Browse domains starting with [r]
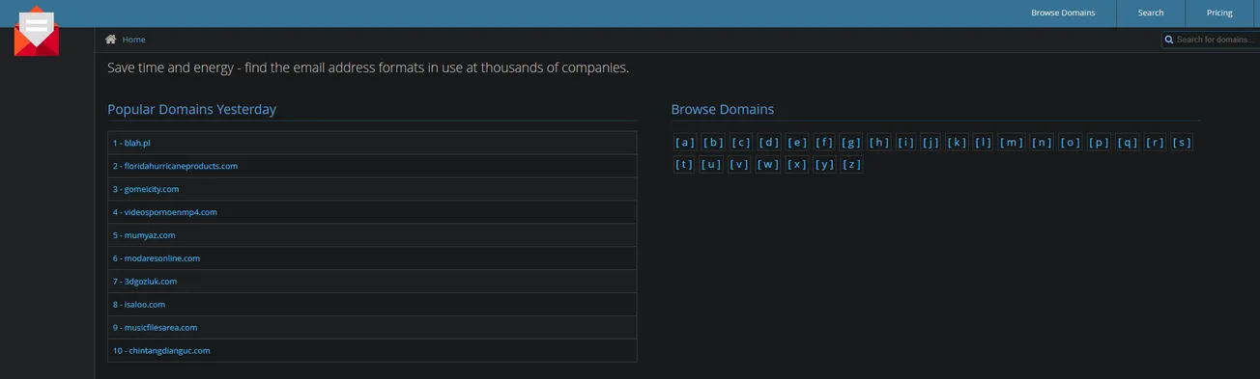 click(1156, 143)
